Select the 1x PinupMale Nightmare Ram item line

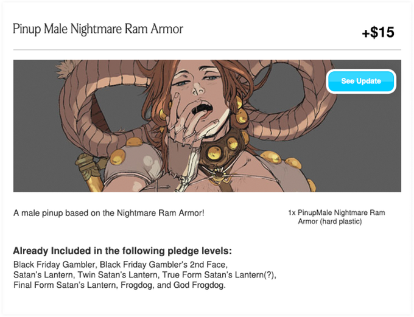click(337, 212)
